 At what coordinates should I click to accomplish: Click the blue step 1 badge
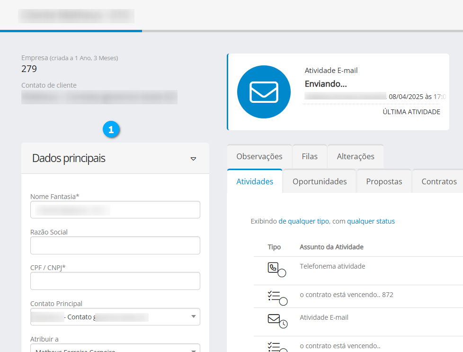111,129
